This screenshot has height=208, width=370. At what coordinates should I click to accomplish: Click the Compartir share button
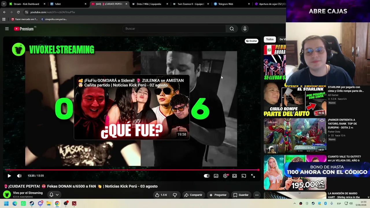click(x=193, y=195)
